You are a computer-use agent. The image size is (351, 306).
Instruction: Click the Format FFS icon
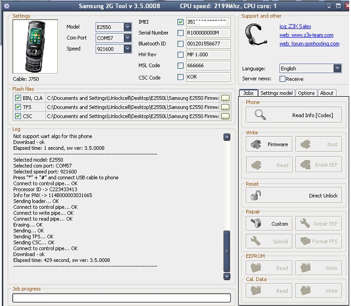(305, 241)
